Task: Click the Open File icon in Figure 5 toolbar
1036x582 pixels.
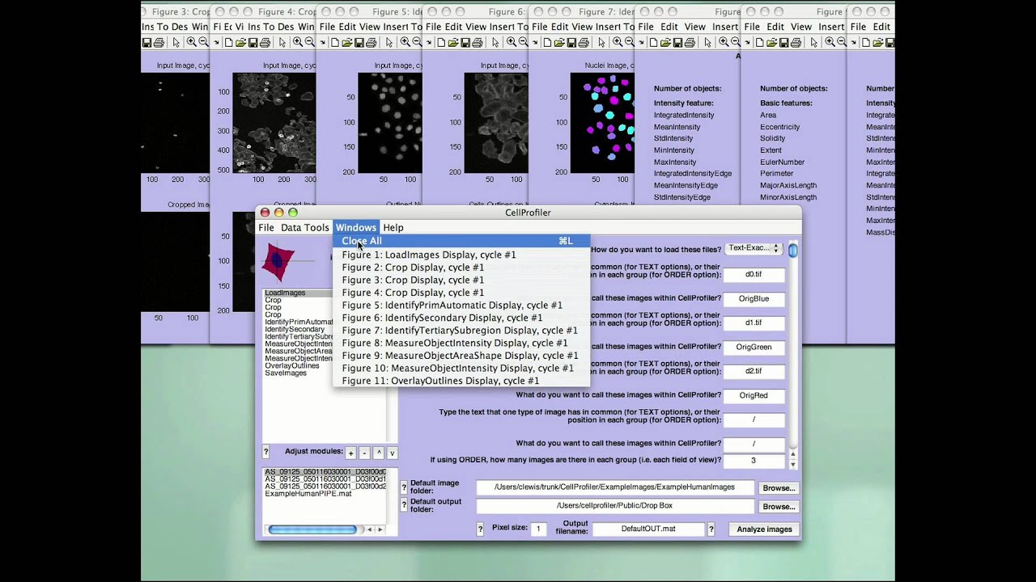Action: [347, 42]
